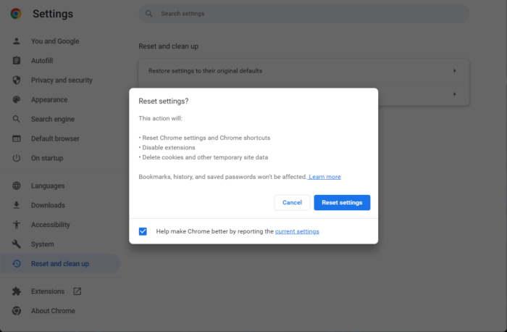The image size is (507, 332).
Task: Open the Languages settings section
Action: pos(48,186)
